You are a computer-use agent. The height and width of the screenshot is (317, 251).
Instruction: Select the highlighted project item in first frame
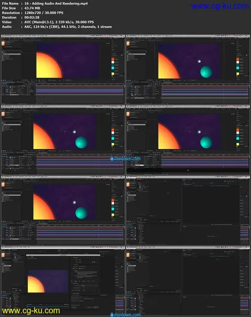coord(12,54)
